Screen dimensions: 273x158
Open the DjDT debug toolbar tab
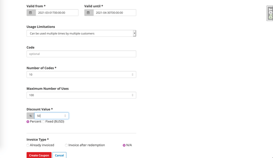270,13
